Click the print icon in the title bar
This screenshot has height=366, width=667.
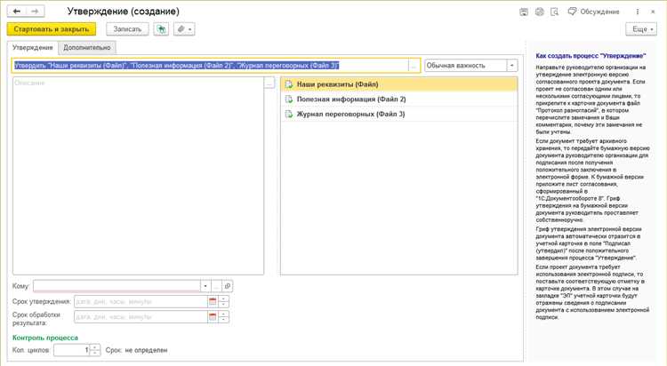point(540,12)
